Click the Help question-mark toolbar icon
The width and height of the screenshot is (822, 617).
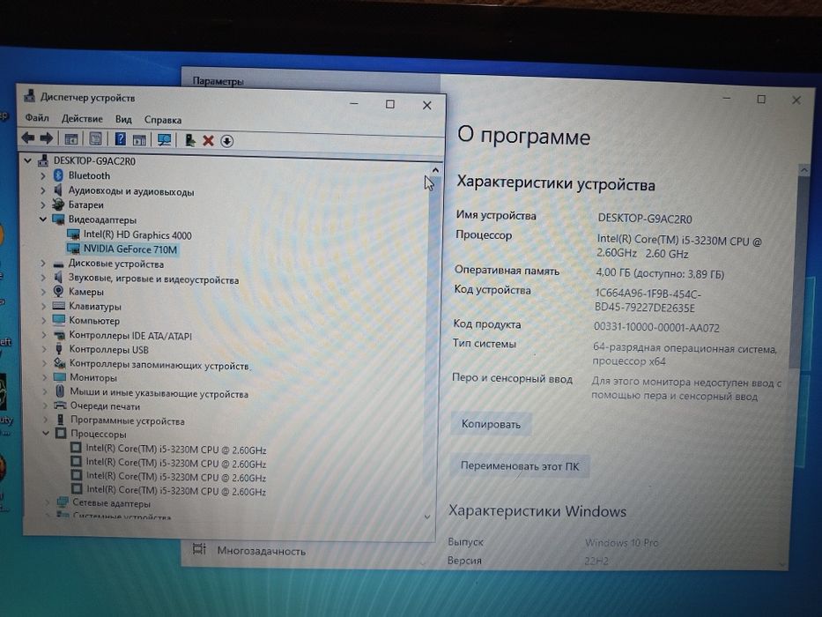pos(120,139)
